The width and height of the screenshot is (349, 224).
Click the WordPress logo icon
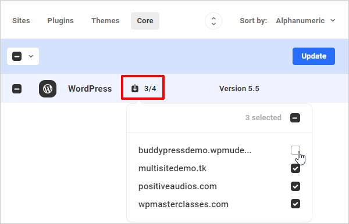click(x=48, y=89)
